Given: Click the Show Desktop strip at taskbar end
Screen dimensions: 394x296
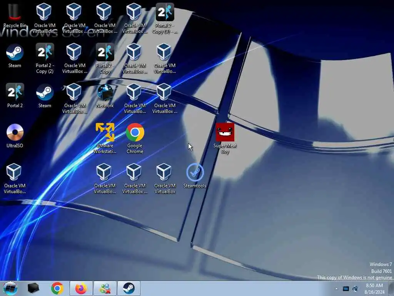Looking at the screenshot, I should pos(391,288).
